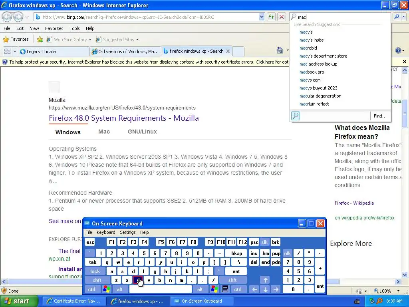The image size is (409, 307).
Task: Toggle the nlk num lock key
Action: pyautogui.click(x=287, y=253)
